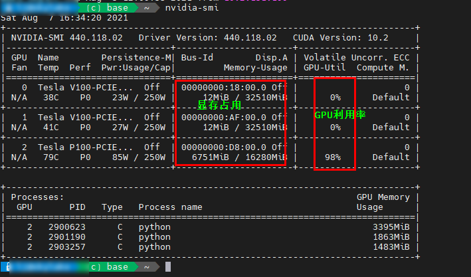
Task: Select the 41C temperature value
Action: [x=50, y=128]
